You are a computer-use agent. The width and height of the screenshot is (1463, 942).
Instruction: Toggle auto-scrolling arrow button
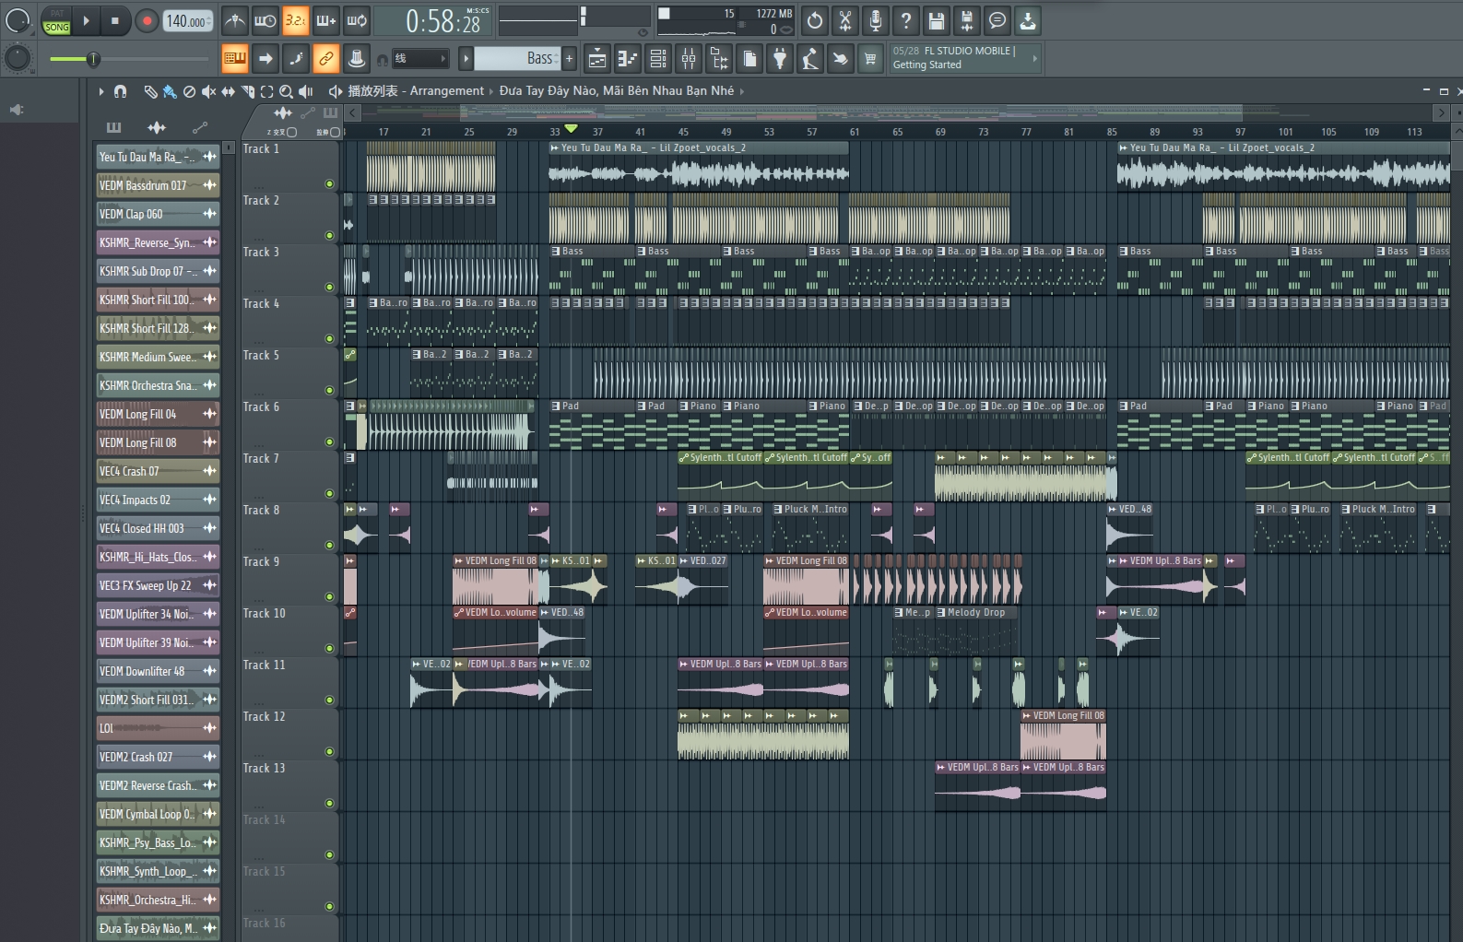265,59
